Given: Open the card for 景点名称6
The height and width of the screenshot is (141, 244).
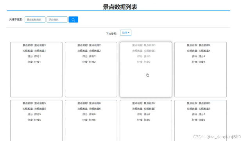Looking at the screenshot, I should [91, 120].
